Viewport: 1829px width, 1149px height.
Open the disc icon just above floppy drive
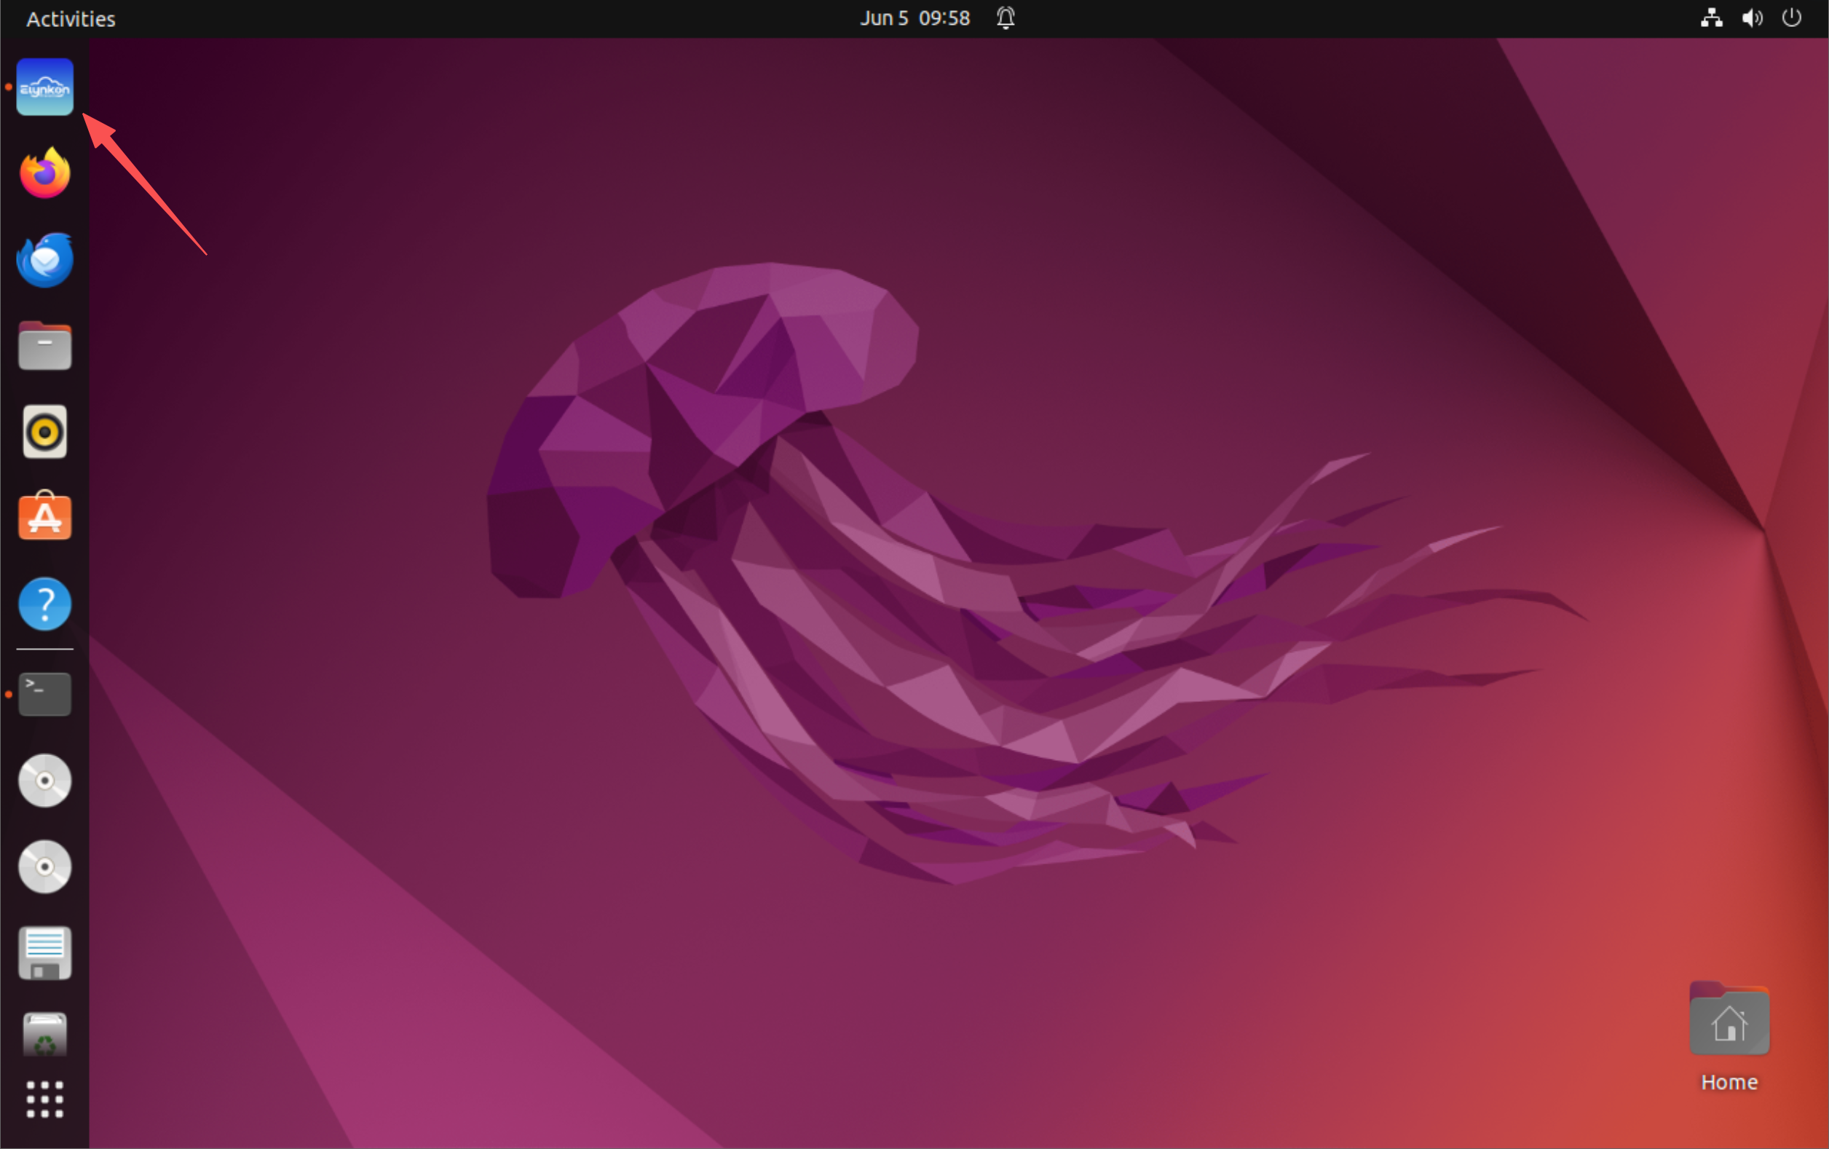click(x=45, y=866)
